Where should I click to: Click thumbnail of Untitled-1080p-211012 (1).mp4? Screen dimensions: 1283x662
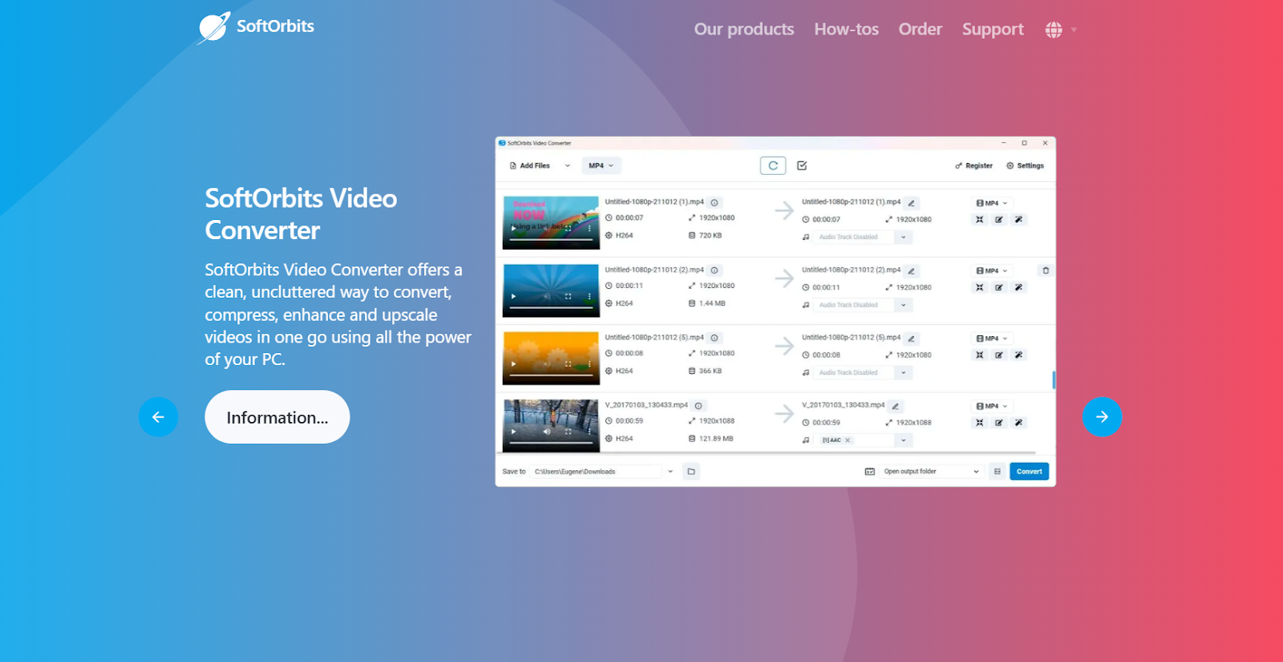coord(551,223)
